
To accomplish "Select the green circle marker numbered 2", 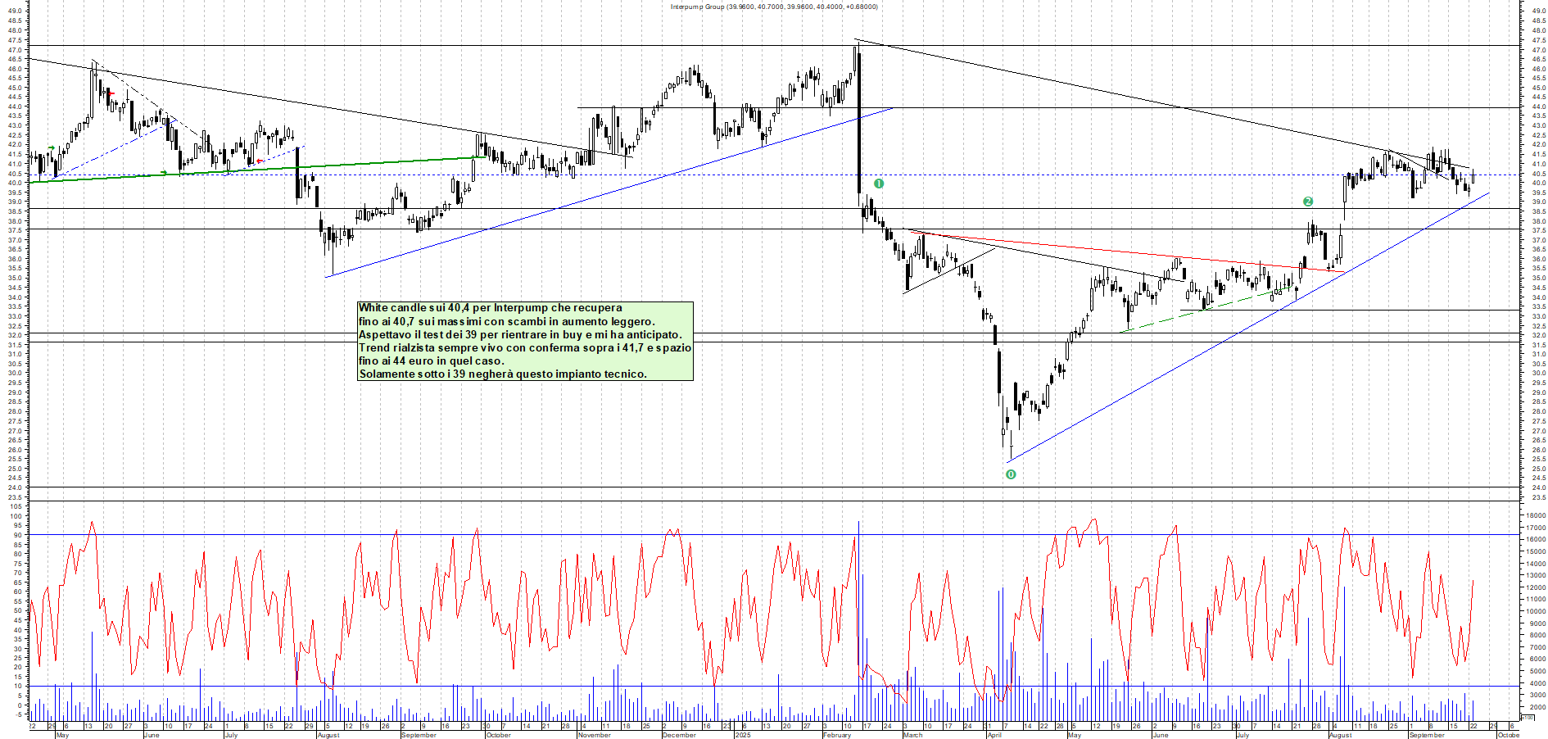I will click(x=1308, y=202).
